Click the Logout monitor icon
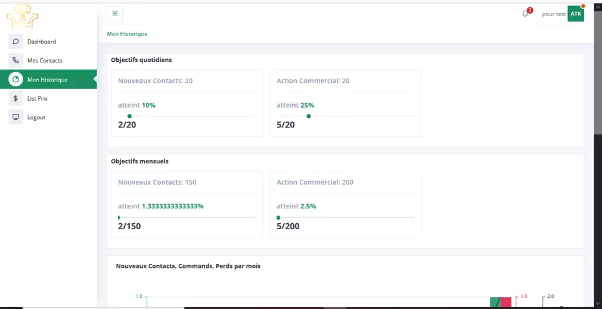This screenshot has width=602, height=309. coord(15,117)
